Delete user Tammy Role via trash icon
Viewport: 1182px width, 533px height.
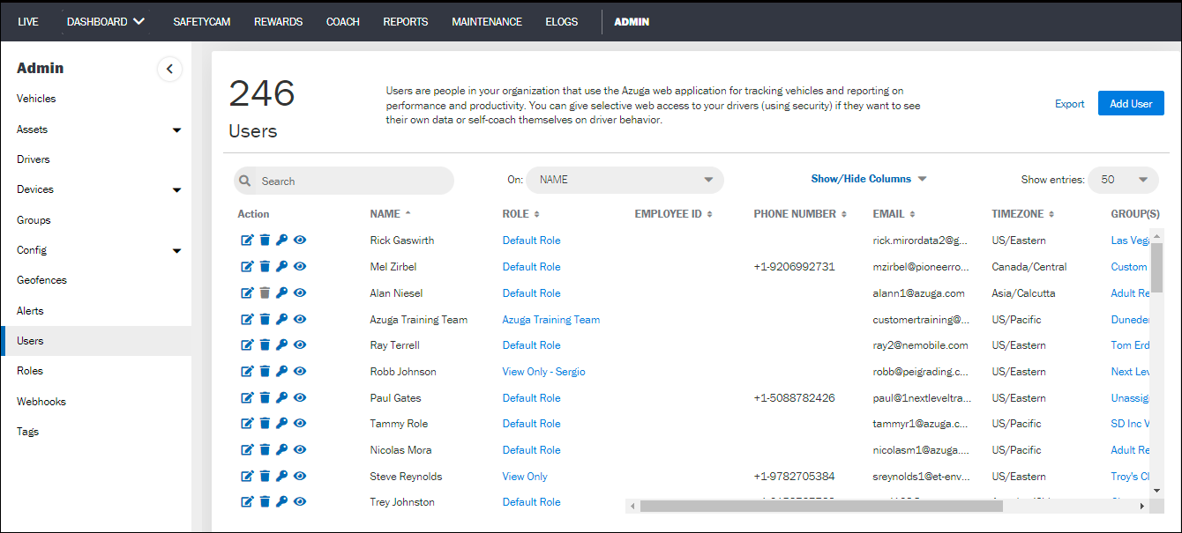point(265,424)
